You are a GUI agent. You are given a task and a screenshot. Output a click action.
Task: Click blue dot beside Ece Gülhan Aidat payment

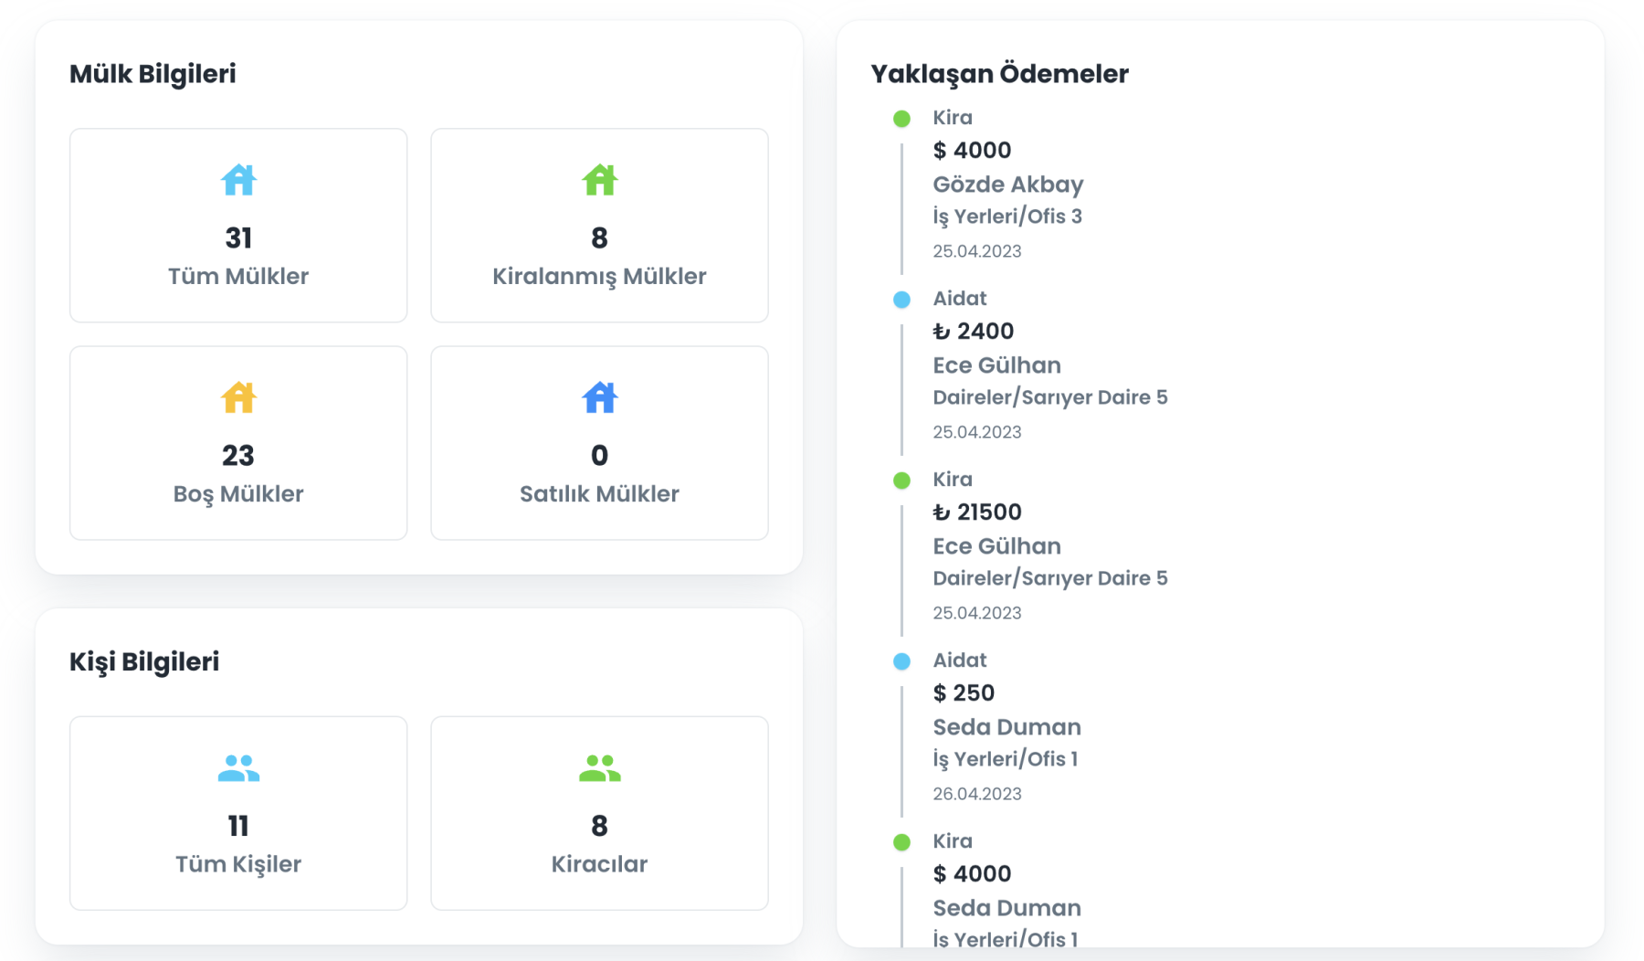coord(901,300)
